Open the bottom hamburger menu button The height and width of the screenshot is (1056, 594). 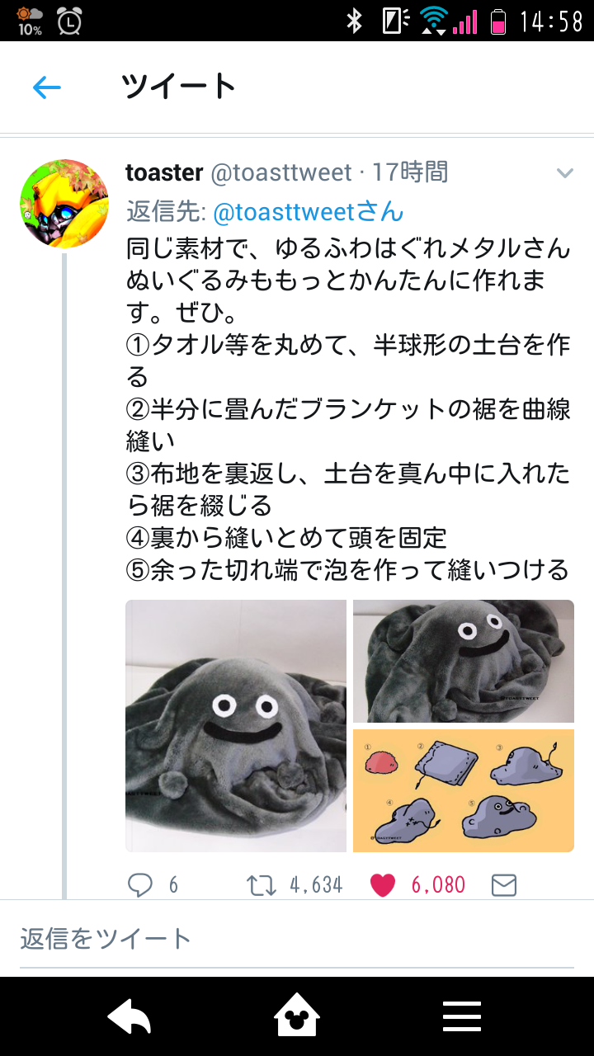pyautogui.click(x=462, y=1016)
